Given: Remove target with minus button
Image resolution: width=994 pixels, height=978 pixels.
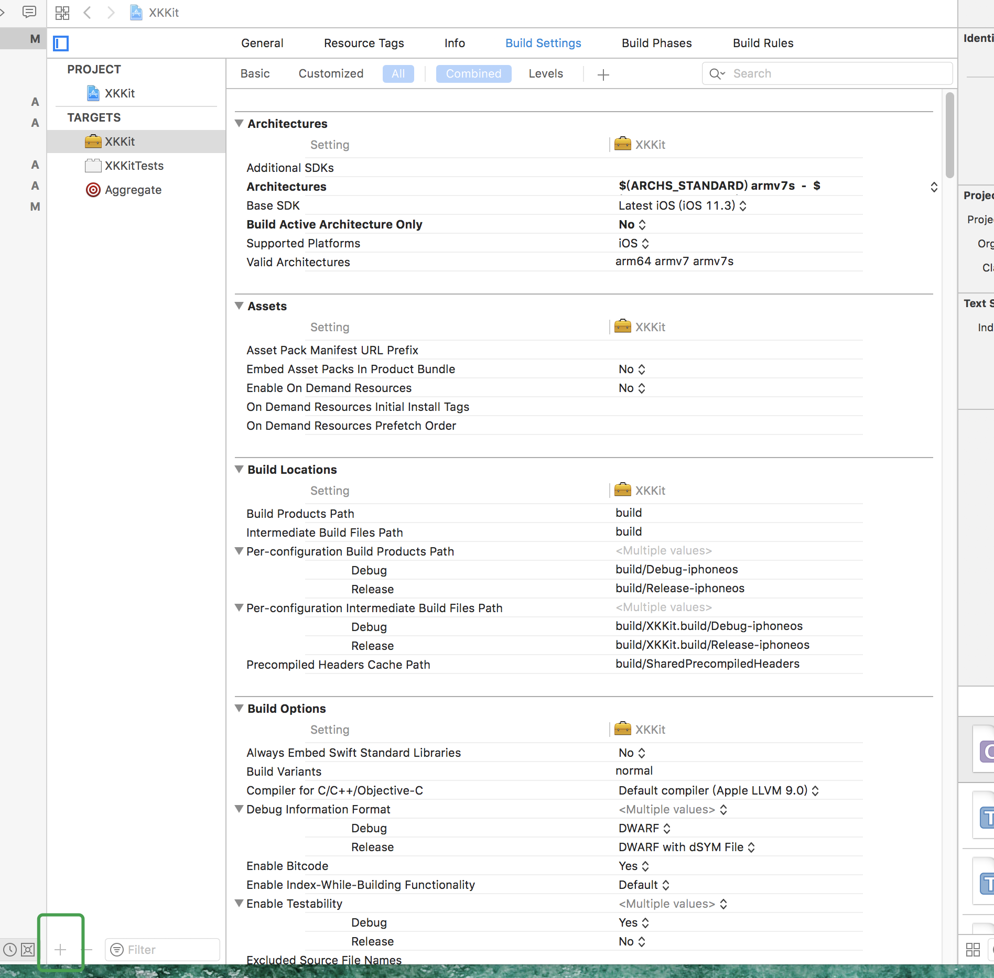Looking at the screenshot, I should pyautogui.click(x=87, y=949).
